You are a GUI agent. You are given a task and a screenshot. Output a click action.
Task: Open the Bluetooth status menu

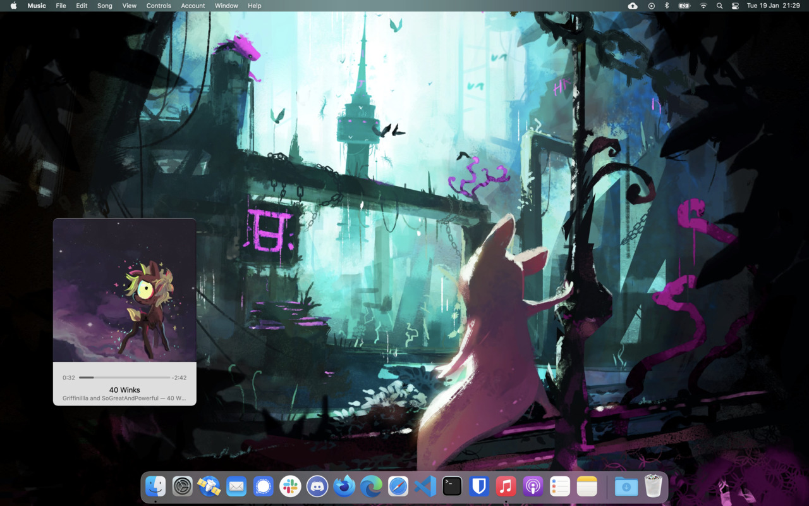[667, 6]
